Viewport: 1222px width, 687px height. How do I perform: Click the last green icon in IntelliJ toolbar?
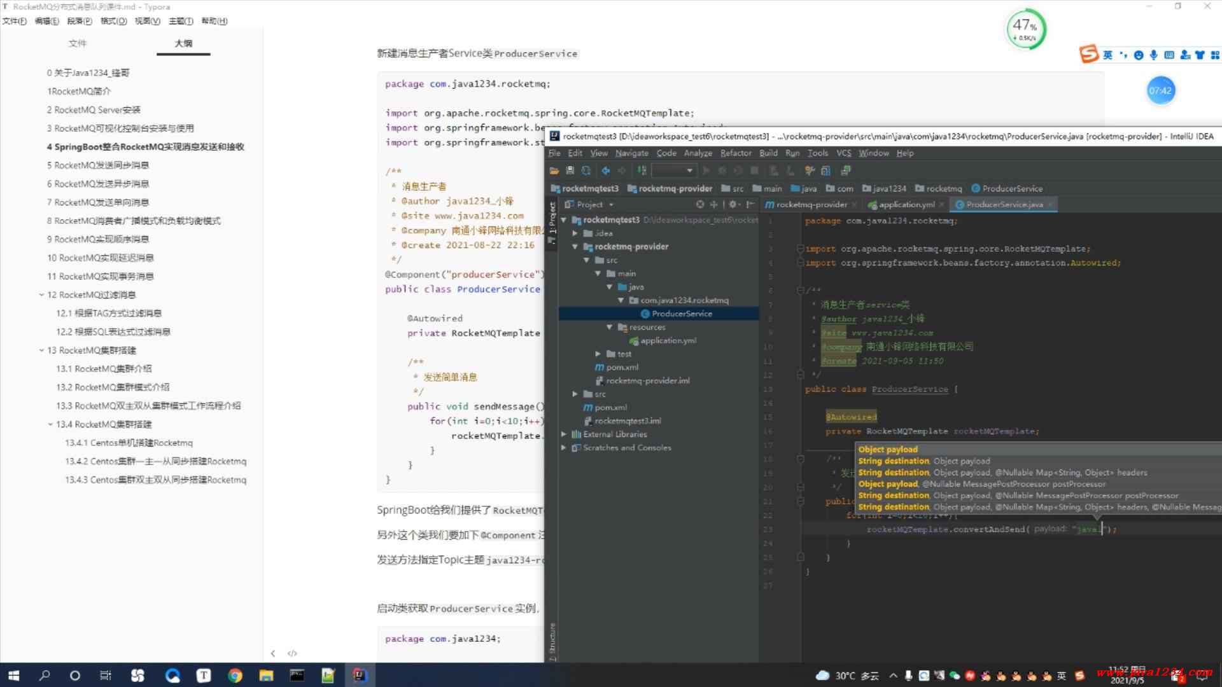[x=846, y=170]
